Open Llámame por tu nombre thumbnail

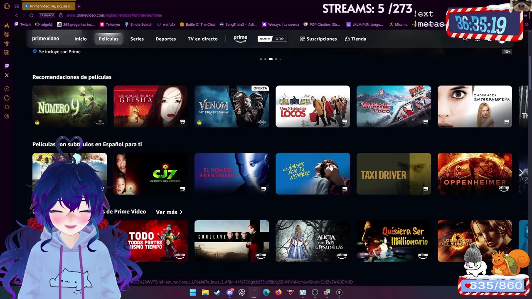pyautogui.click(x=313, y=174)
